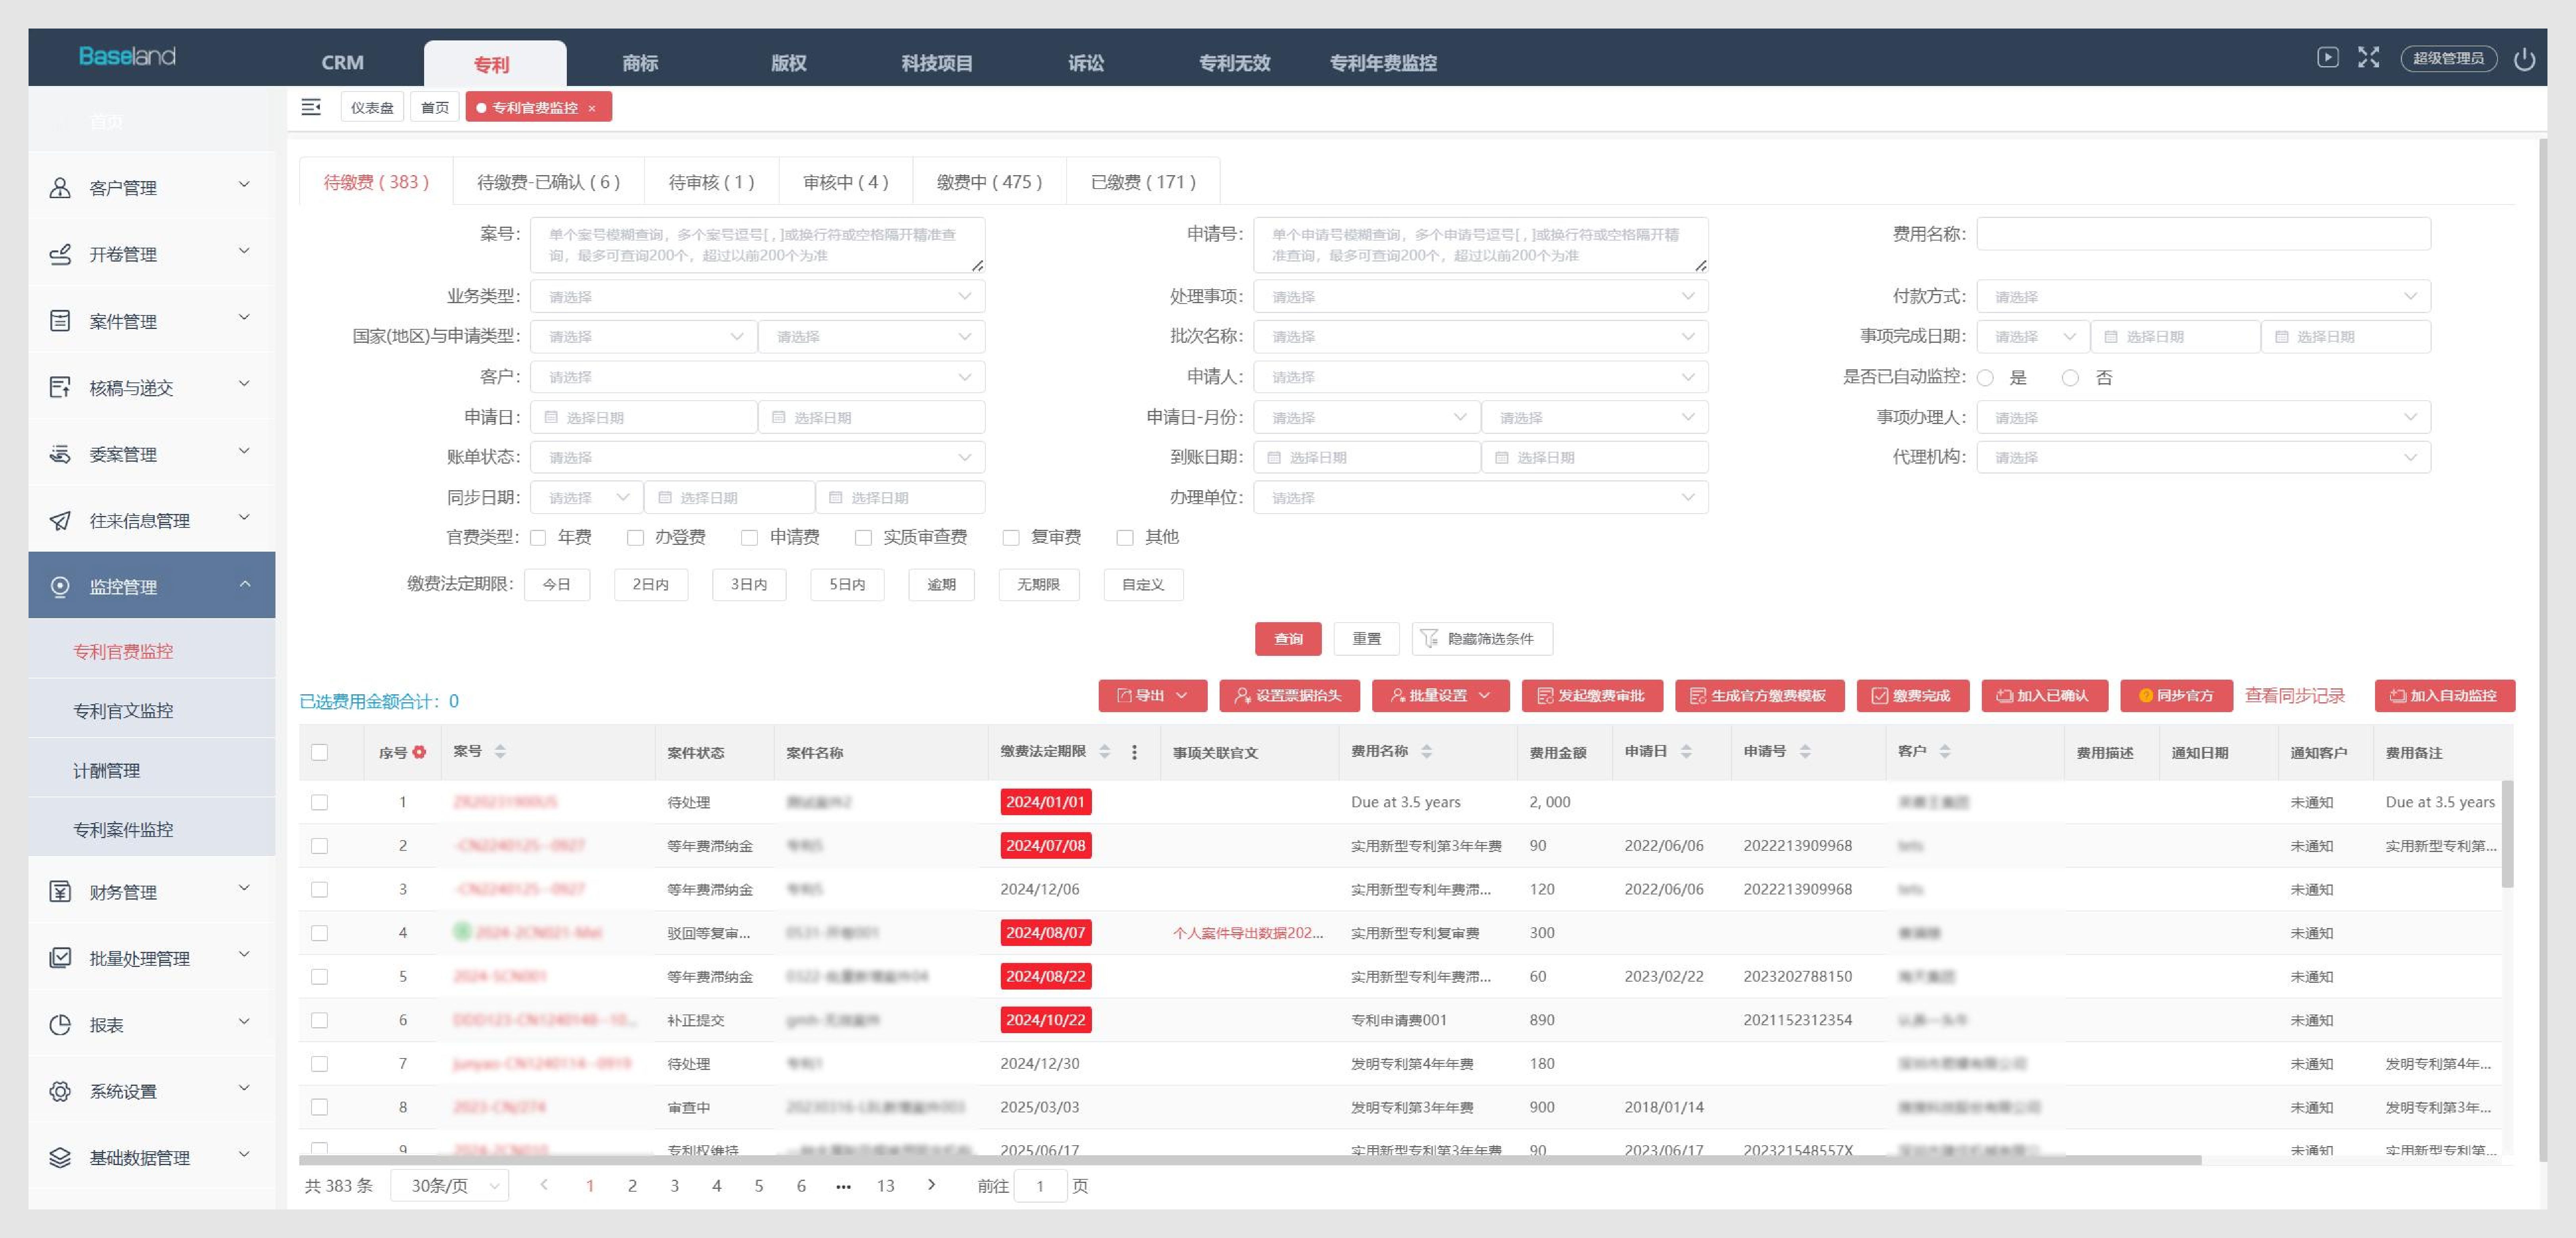This screenshot has height=1238, width=2576.
Task: Go to next page with right arrow
Action: (932, 1185)
